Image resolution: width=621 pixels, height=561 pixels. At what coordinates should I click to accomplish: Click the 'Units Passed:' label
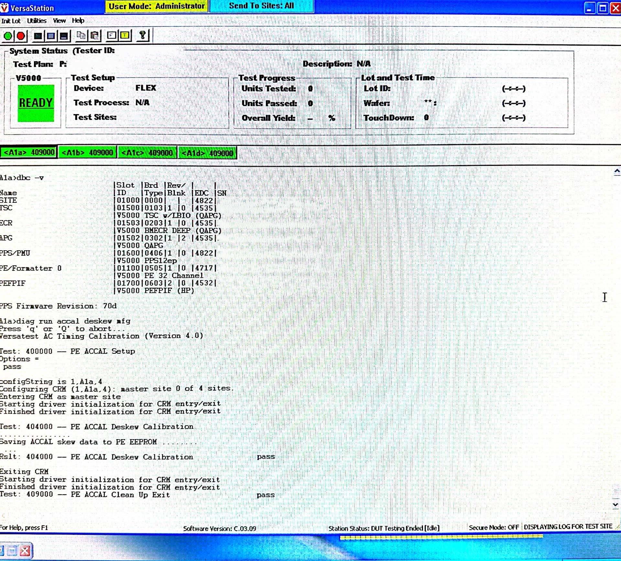click(x=269, y=103)
